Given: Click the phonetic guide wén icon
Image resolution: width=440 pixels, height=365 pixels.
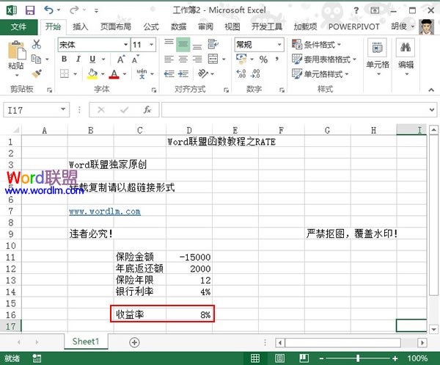Looking at the screenshot, I should (x=142, y=74).
